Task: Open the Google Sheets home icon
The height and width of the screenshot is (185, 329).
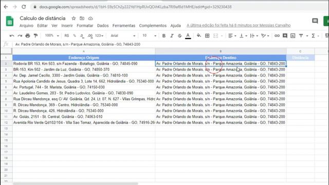Action: [x=9, y=21]
